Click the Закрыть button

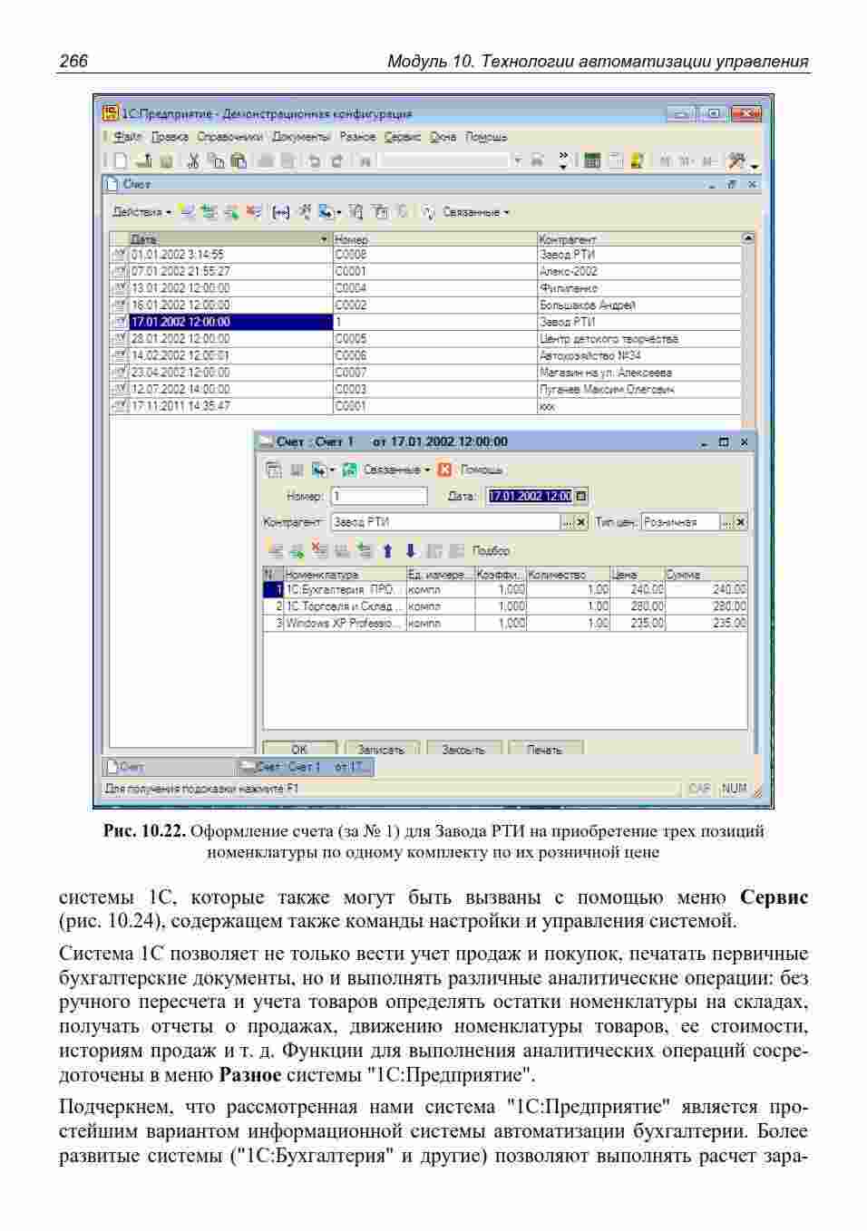pyautogui.click(x=463, y=749)
